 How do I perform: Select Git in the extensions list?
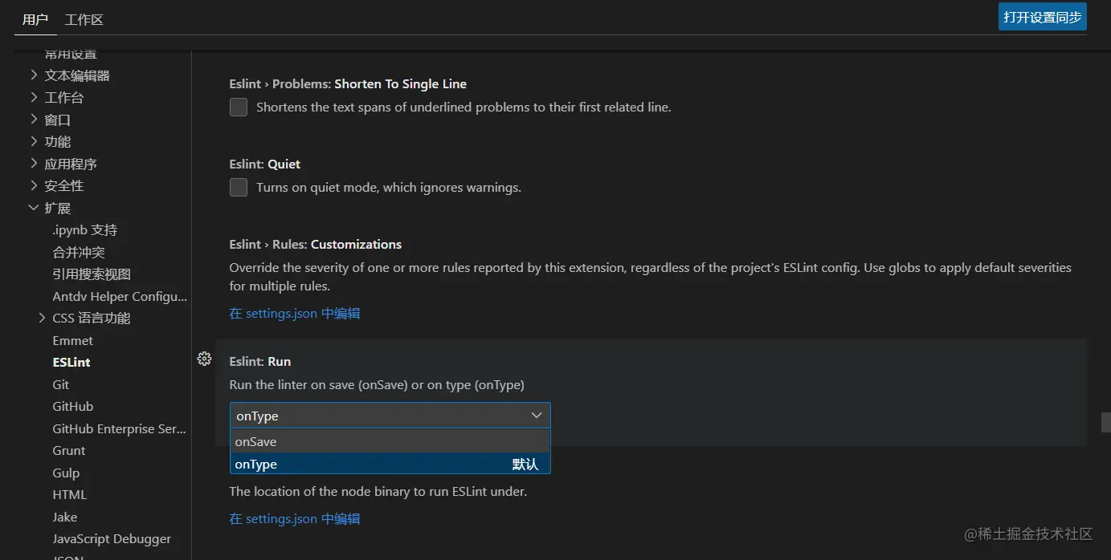point(61,384)
